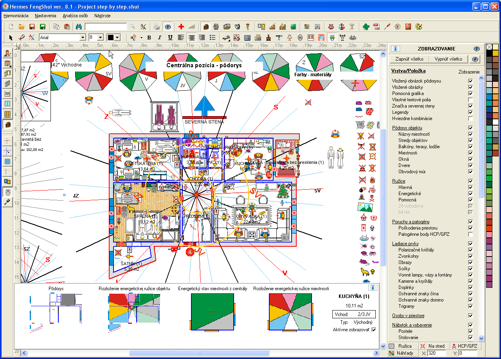Enable Patogénne body HCP/GPZ checkbox
The width and height of the screenshot is (501, 359).
470,234
